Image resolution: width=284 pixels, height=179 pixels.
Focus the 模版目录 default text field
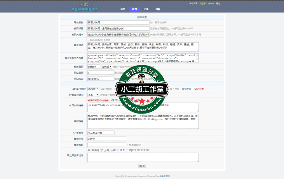pyautogui.click(x=94, y=67)
